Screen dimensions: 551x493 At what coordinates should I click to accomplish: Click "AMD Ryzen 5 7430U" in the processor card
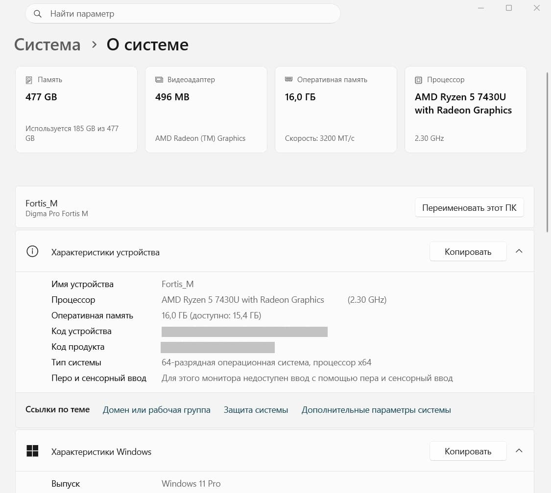coord(460,97)
